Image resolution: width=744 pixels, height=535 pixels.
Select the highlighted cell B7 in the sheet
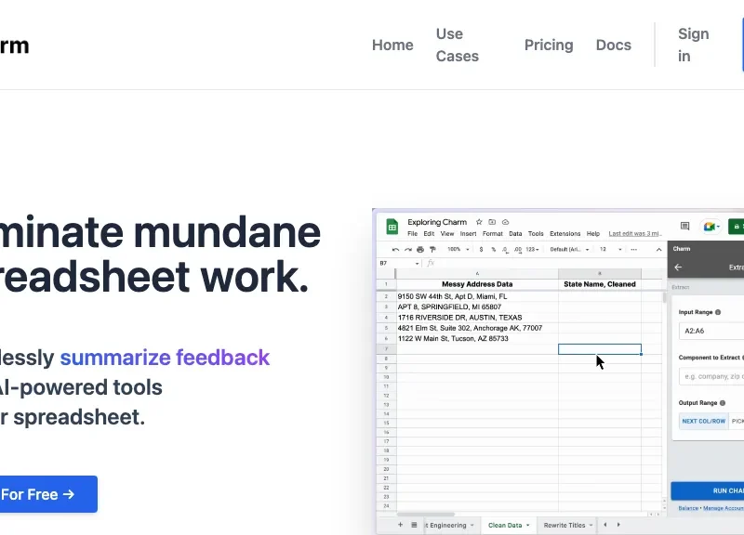[x=599, y=349]
